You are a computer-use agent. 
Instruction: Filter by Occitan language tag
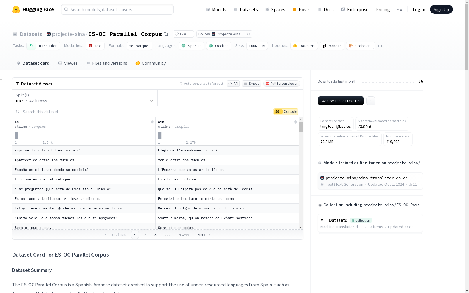pyautogui.click(x=219, y=46)
